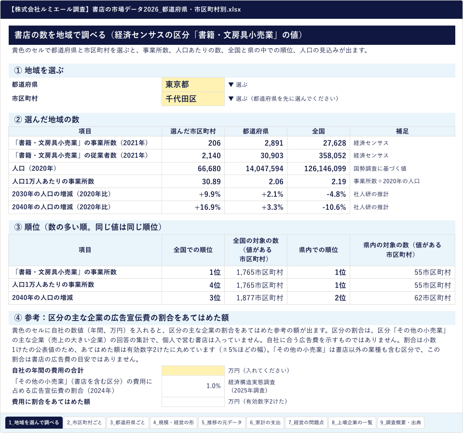Screen dimensions: 463x433
Task: Open the 8_上場企業の一覧 sheet tab
Action: point(352,423)
